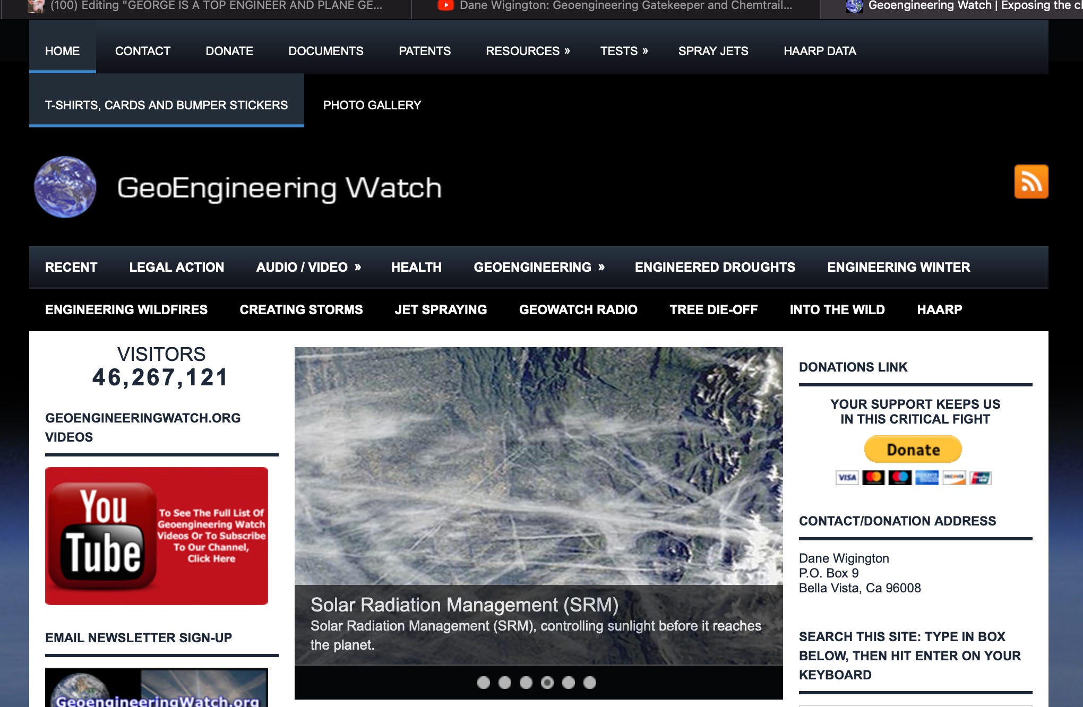
Task: Click the yellow PayPal Donate button
Action: coord(913,450)
